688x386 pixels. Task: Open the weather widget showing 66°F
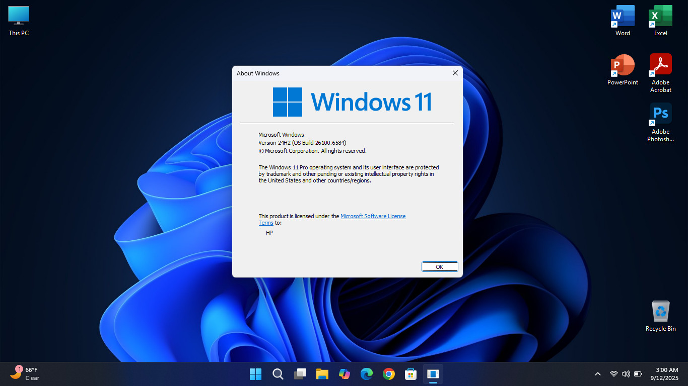(x=25, y=373)
